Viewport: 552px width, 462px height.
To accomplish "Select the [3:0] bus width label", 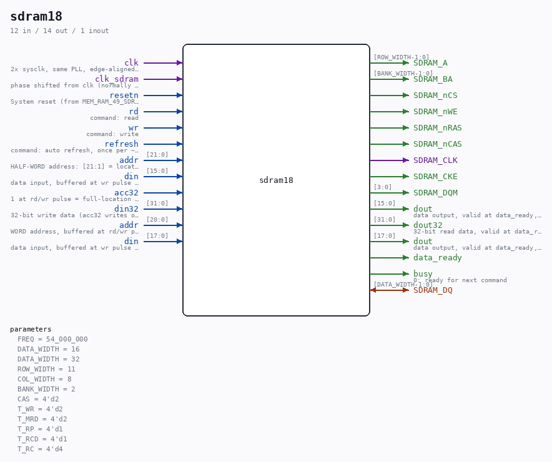I will (383, 187).
